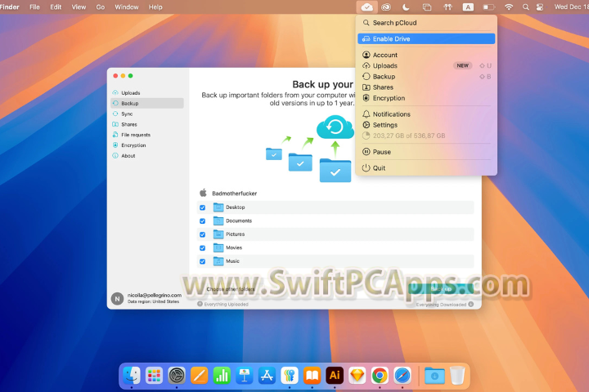Viewport: 589px width, 392px height.
Task: Uncheck the Pictures folder checkbox
Action: (203, 234)
